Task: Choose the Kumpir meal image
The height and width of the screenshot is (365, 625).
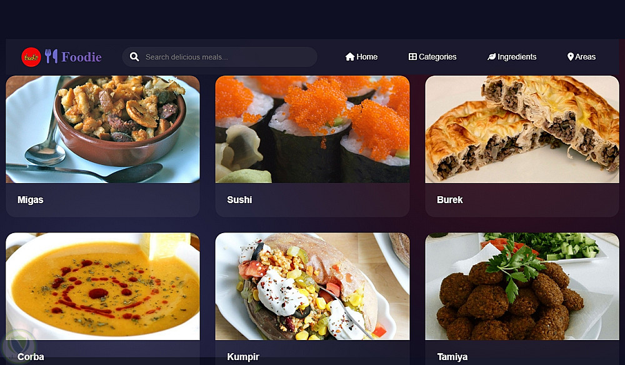Action: click(x=312, y=286)
